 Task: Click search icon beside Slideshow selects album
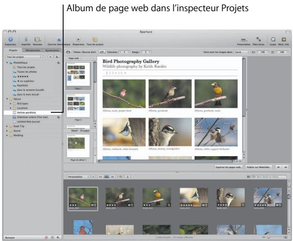(x=58, y=117)
